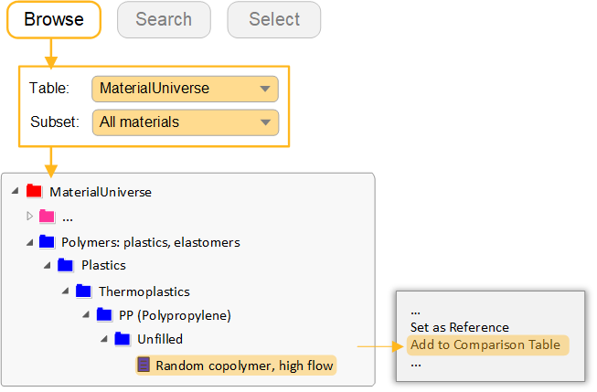This screenshot has height=392, width=597.
Task: Collapse the Thermoplastics tree node
Action: tap(67, 291)
